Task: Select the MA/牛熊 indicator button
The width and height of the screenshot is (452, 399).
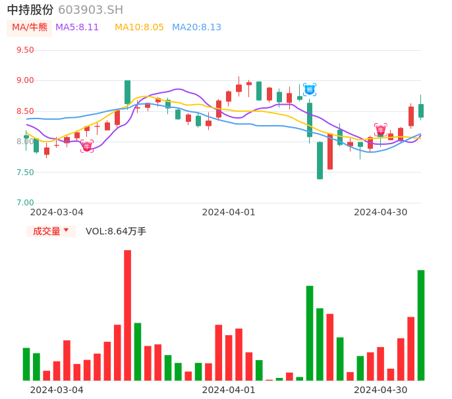Action: tap(30, 28)
